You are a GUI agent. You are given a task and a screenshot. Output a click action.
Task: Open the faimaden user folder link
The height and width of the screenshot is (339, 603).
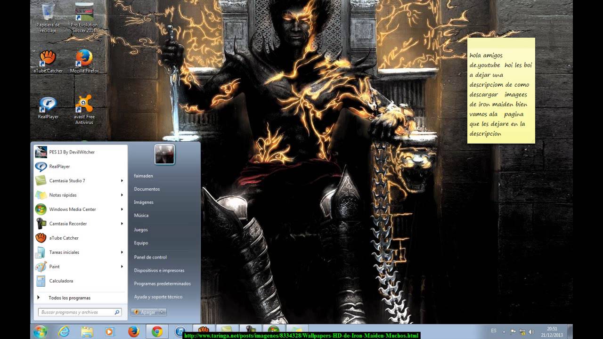143,176
